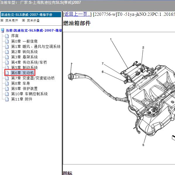Open 第4章 传动系统/车桥 chapter

(29, 62)
